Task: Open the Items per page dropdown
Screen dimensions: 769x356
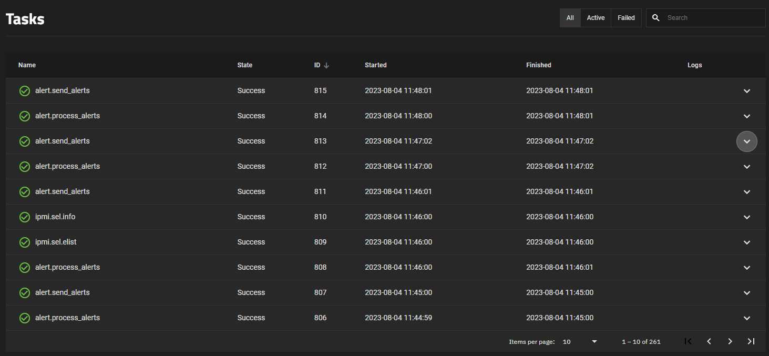Action: 580,342
